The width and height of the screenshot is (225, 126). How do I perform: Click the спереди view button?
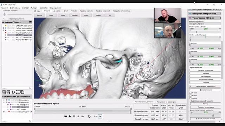[75, 15]
